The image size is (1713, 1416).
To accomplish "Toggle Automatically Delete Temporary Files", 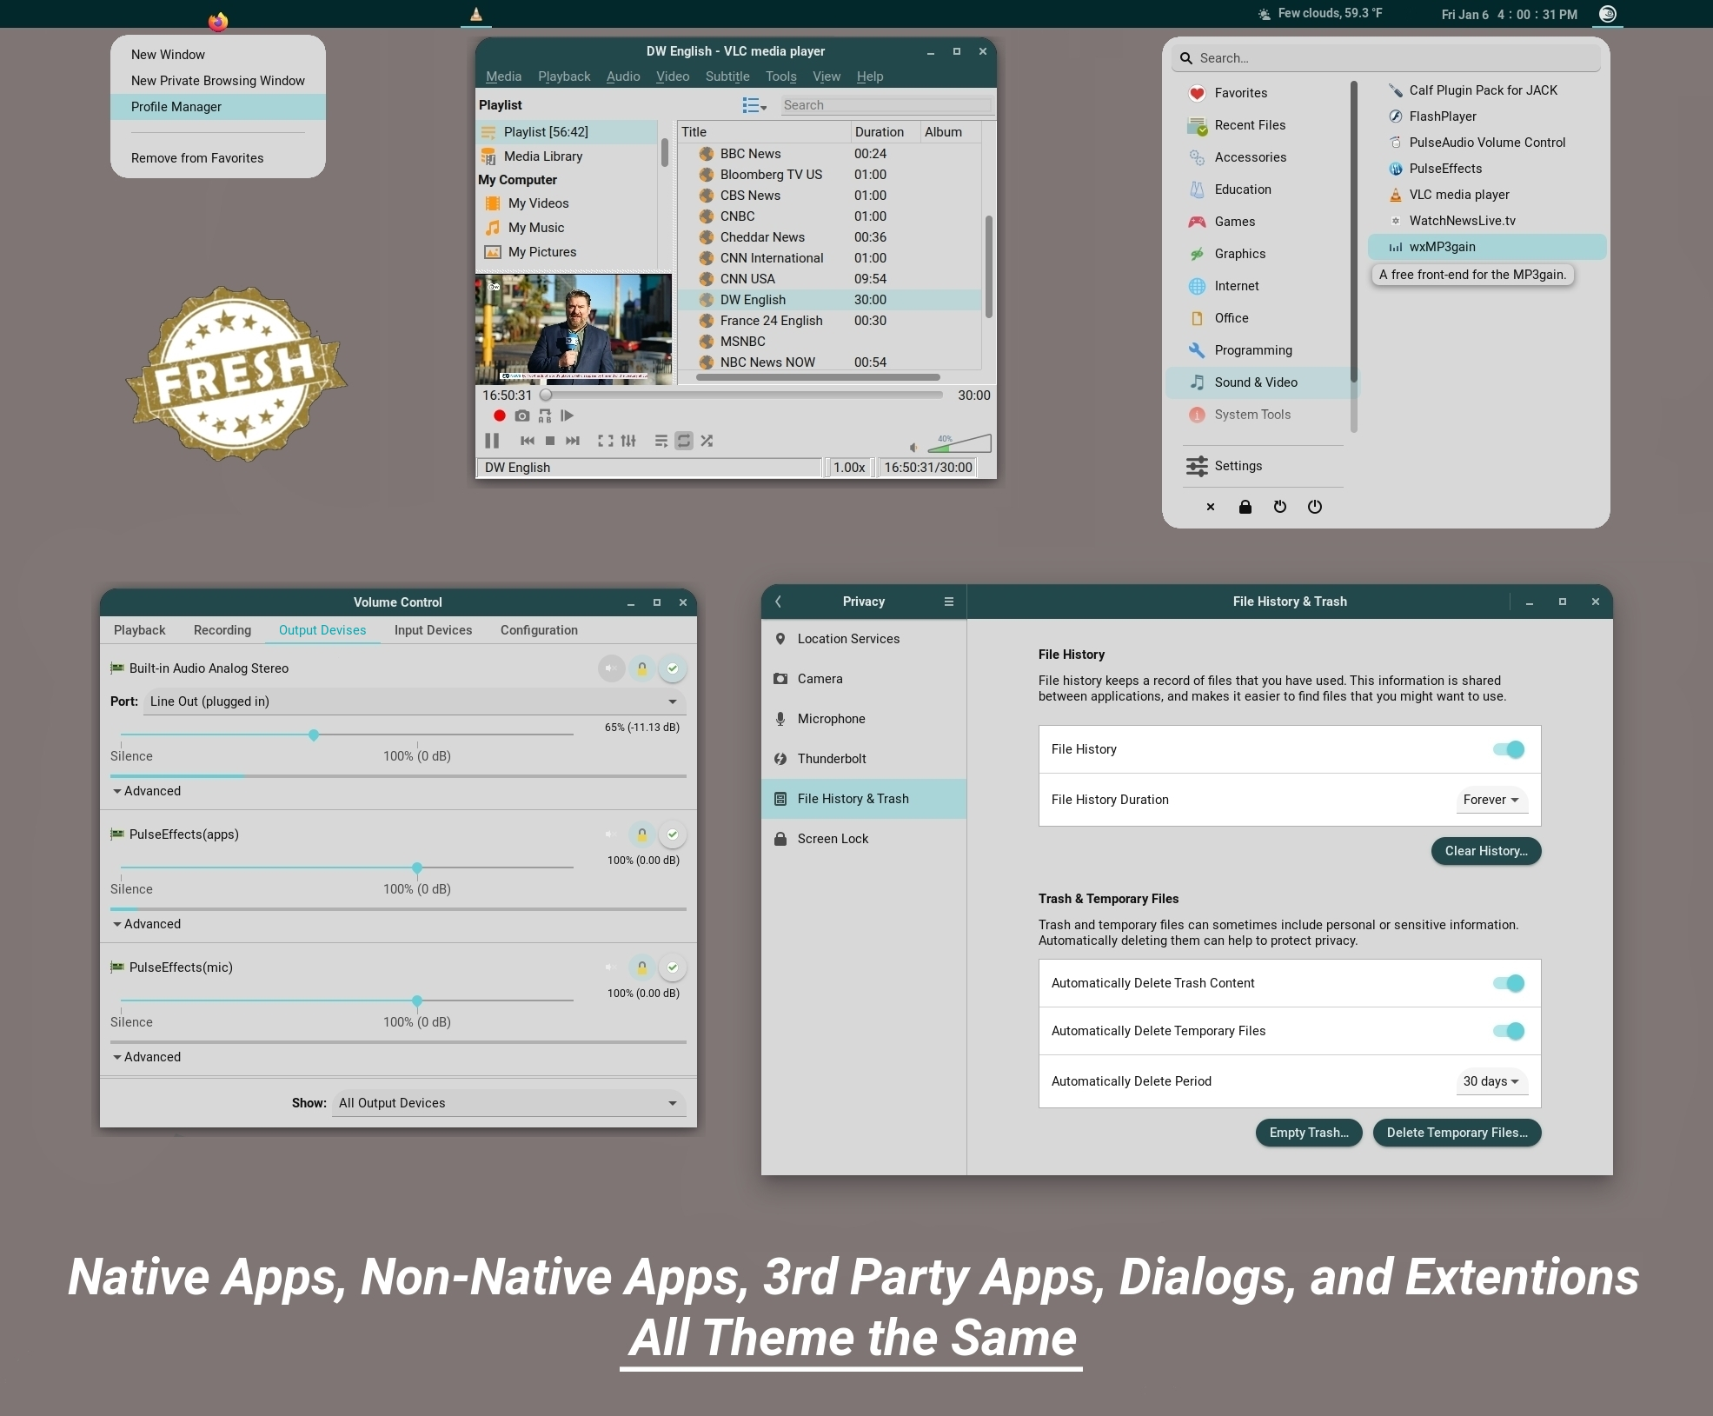I will pyautogui.click(x=1509, y=1031).
